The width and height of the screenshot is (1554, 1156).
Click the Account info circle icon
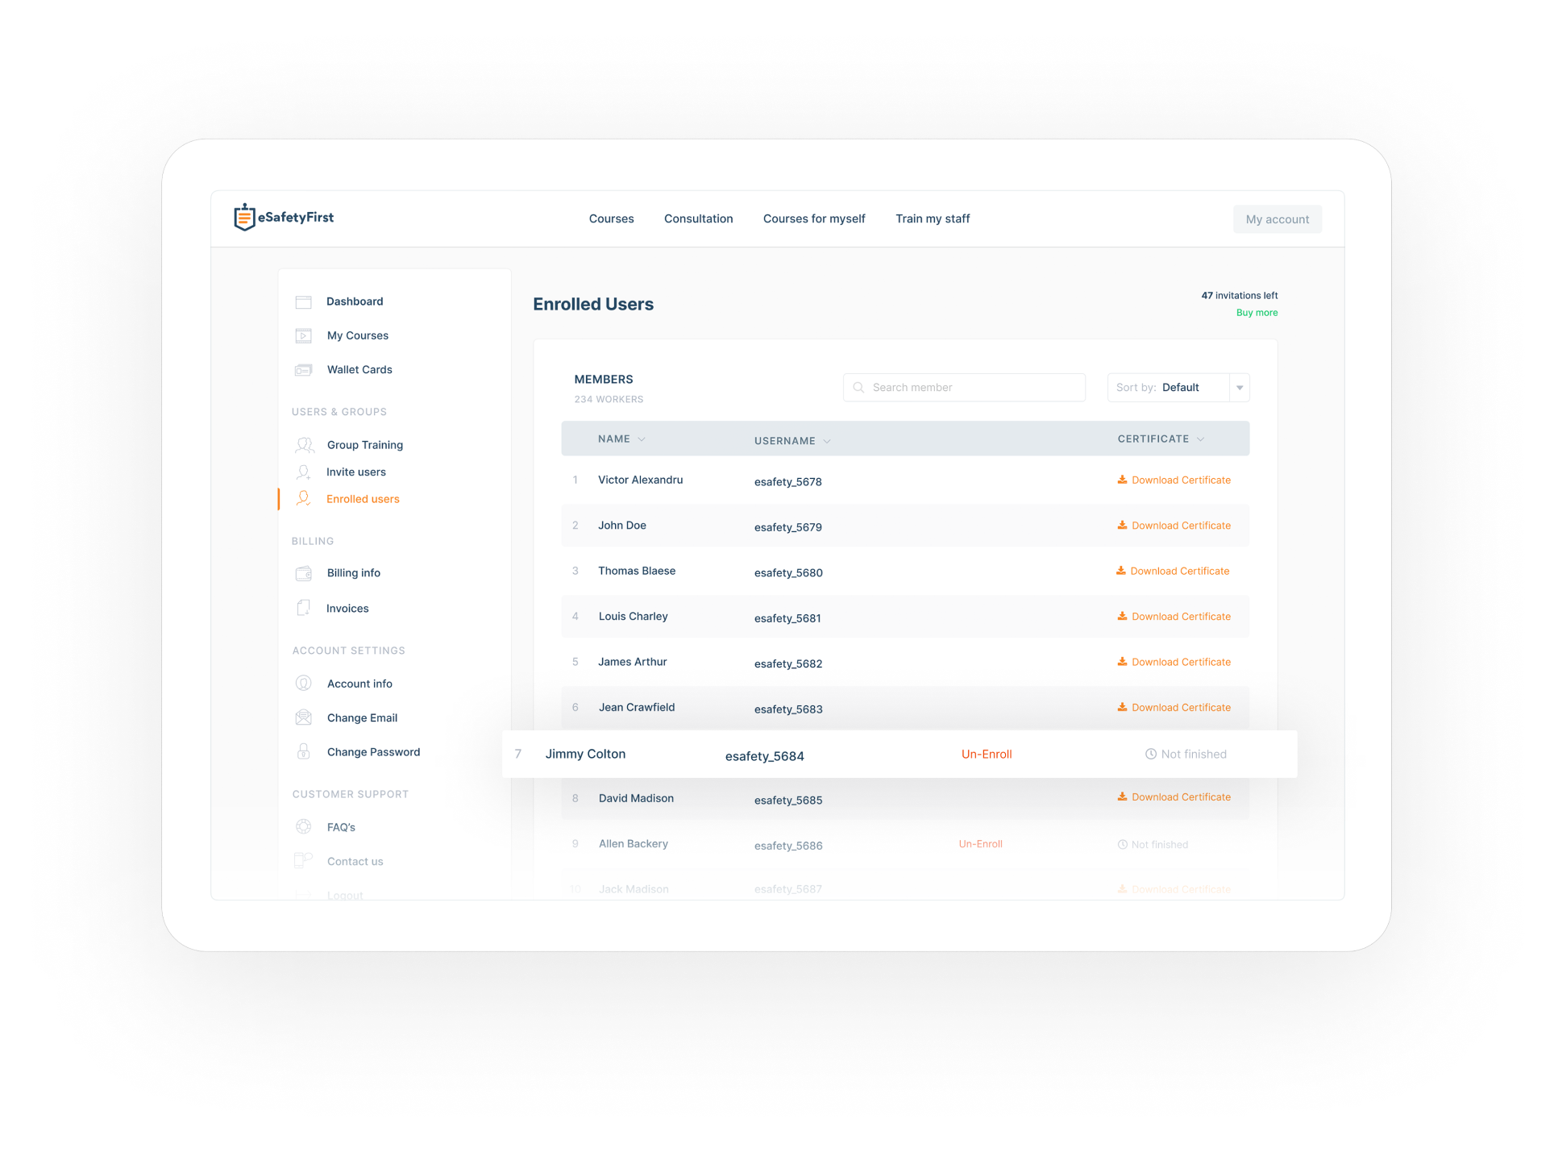tap(304, 684)
